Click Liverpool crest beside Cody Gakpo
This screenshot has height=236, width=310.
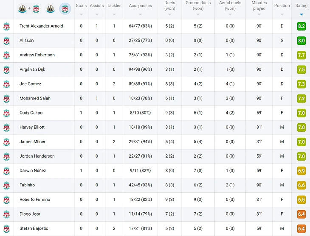tap(6, 113)
